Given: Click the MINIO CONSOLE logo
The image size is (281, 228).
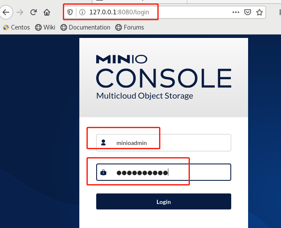Looking at the screenshot, I should [x=164, y=71].
